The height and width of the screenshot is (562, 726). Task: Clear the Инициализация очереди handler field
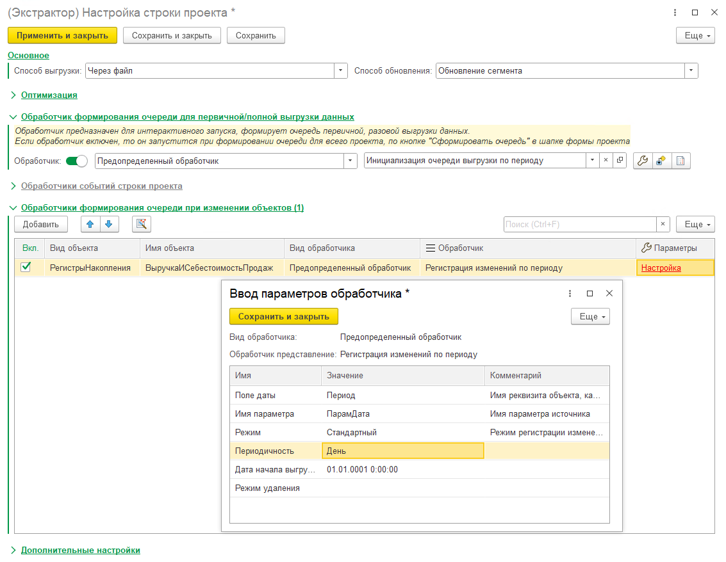(606, 161)
